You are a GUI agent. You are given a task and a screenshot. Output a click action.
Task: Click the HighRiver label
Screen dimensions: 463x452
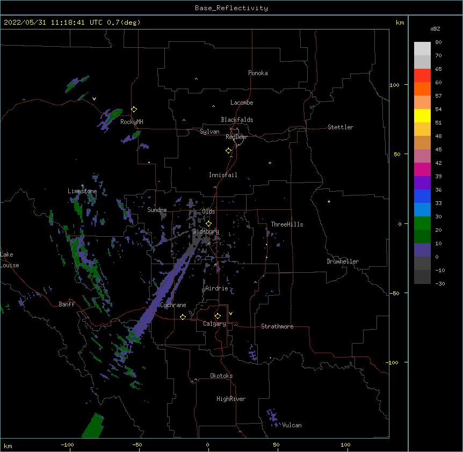(x=231, y=399)
